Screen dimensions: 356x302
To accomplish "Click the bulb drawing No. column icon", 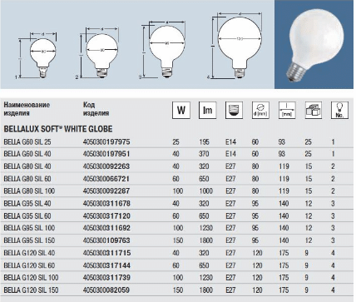I will [x=339, y=110].
